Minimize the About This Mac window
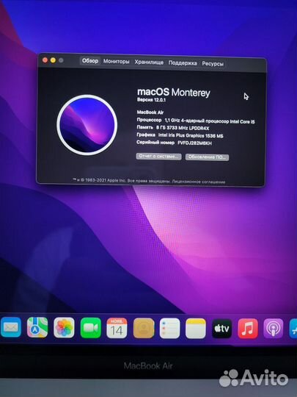This screenshot has height=397, width=297. [53, 60]
